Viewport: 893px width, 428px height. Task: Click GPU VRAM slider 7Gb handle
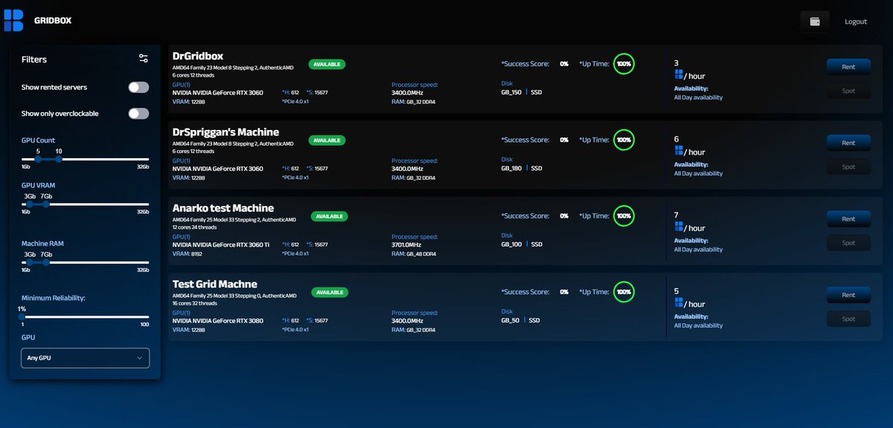[46, 204]
